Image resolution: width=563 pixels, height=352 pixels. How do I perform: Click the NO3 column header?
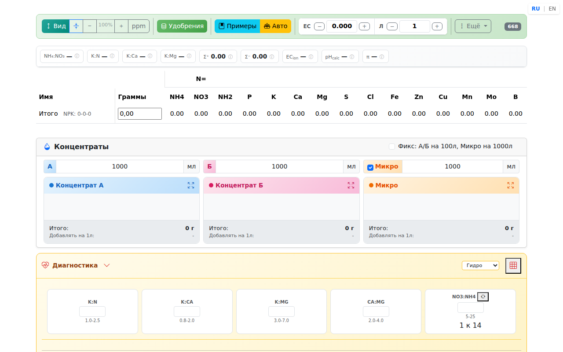pyautogui.click(x=201, y=97)
